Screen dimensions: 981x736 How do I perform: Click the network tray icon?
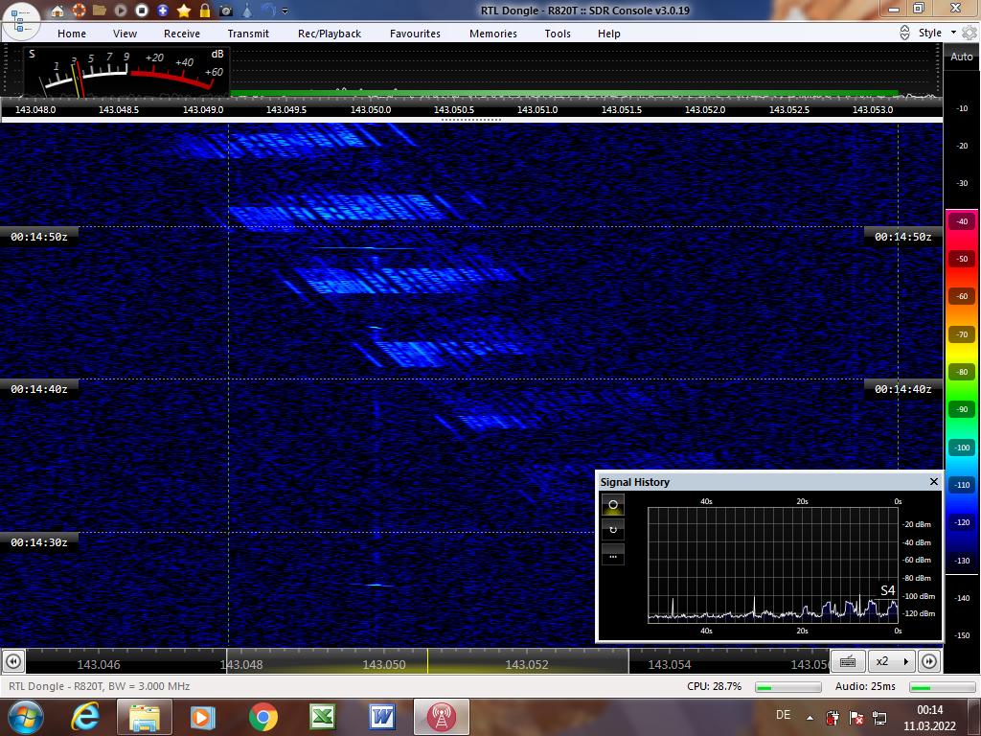click(879, 718)
